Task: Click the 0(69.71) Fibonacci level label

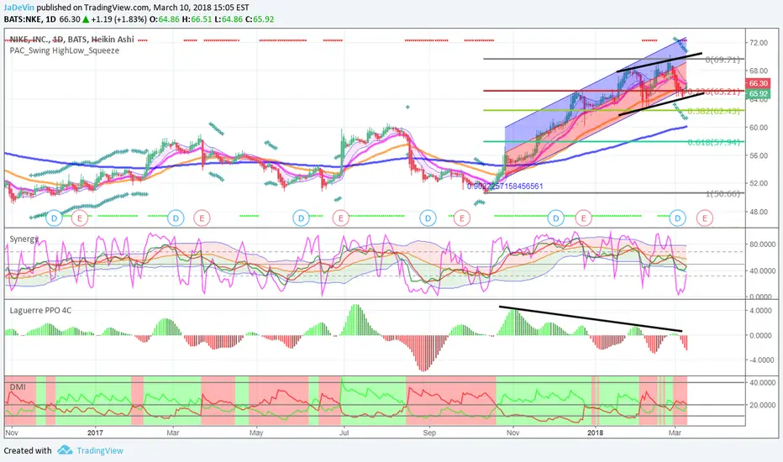Action: point(723,60)
